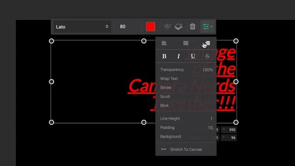Screen dimensions: 295x166
Task: Click the middle-right resize handle
Action: click(236, 82)
